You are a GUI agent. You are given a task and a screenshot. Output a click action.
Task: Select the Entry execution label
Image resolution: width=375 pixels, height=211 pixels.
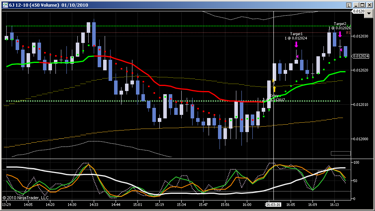(274, 96)
